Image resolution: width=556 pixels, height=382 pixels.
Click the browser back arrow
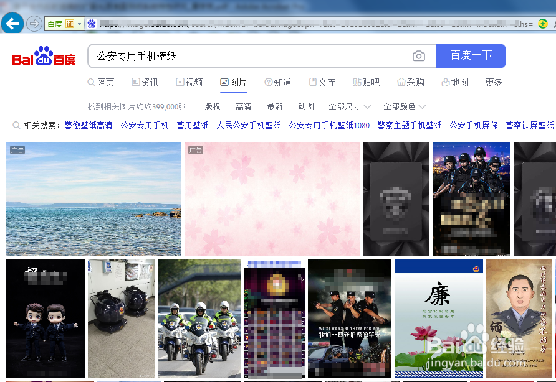coord(12,23)
